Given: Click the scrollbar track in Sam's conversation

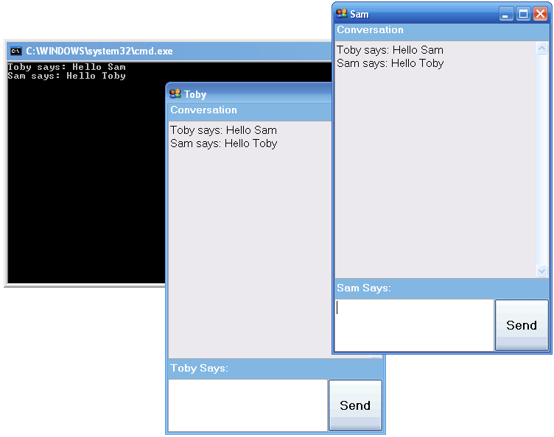Looking at the screenshot, I should pyautogui.click(x=542, y=162).
